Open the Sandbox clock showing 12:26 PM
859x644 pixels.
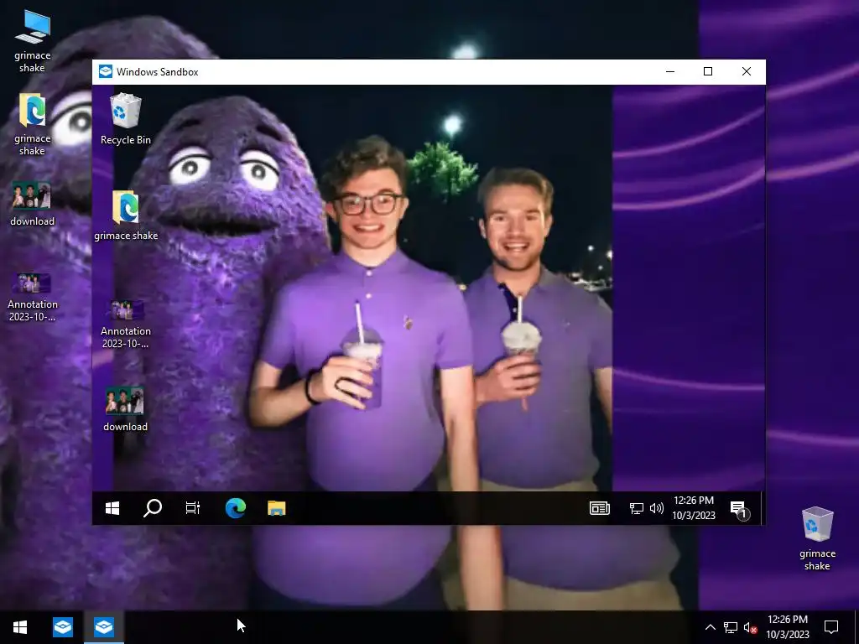694,507
